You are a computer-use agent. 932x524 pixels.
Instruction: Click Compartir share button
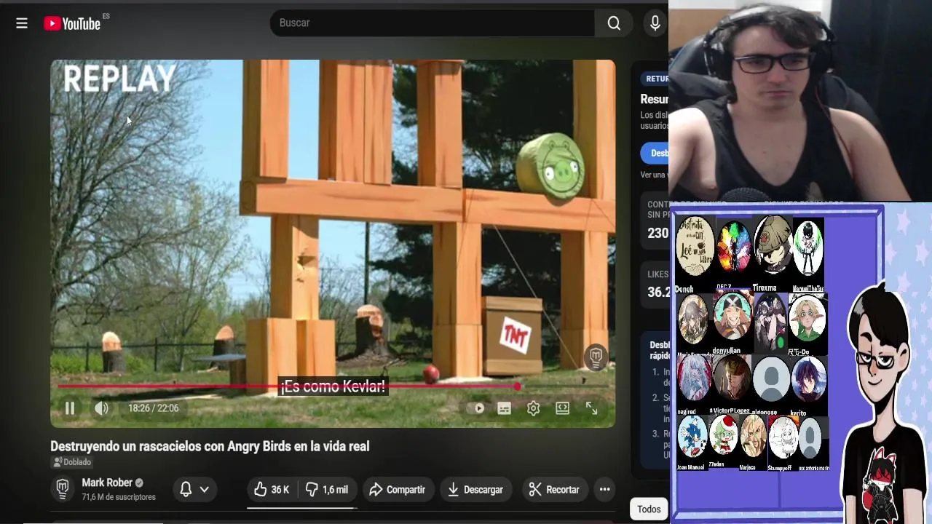click(398, 490)
